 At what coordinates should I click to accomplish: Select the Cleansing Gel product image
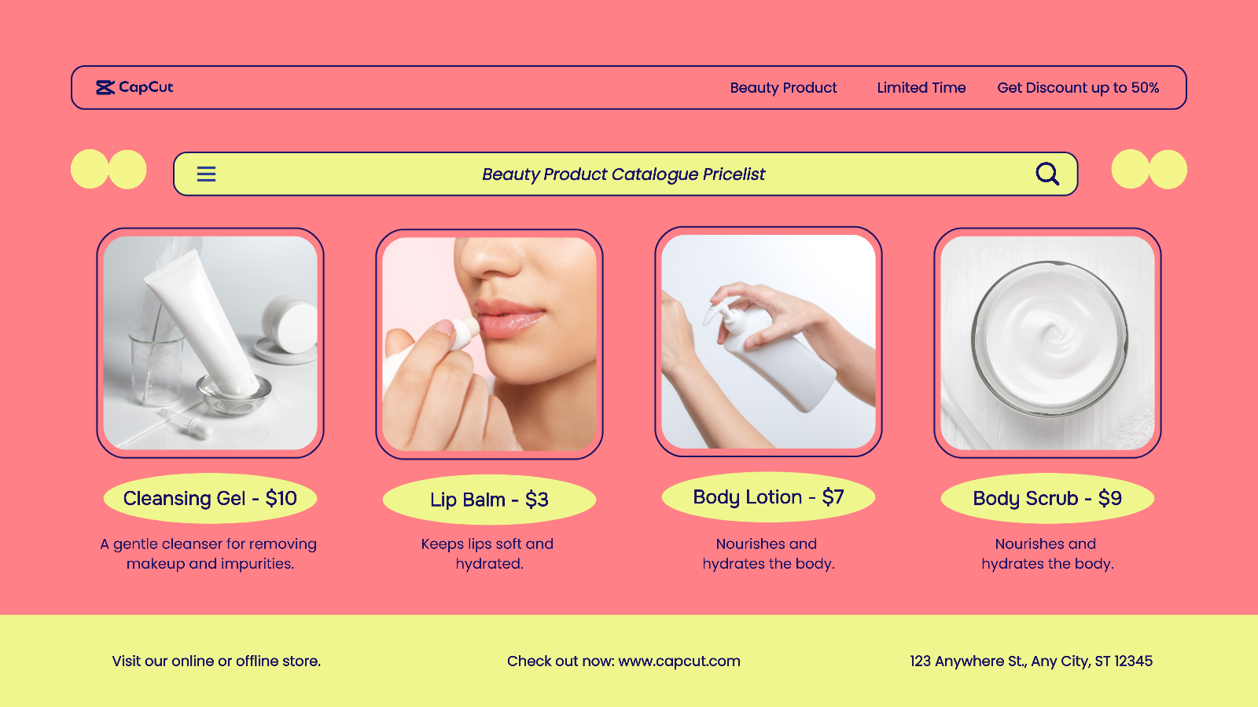(210, 343)
